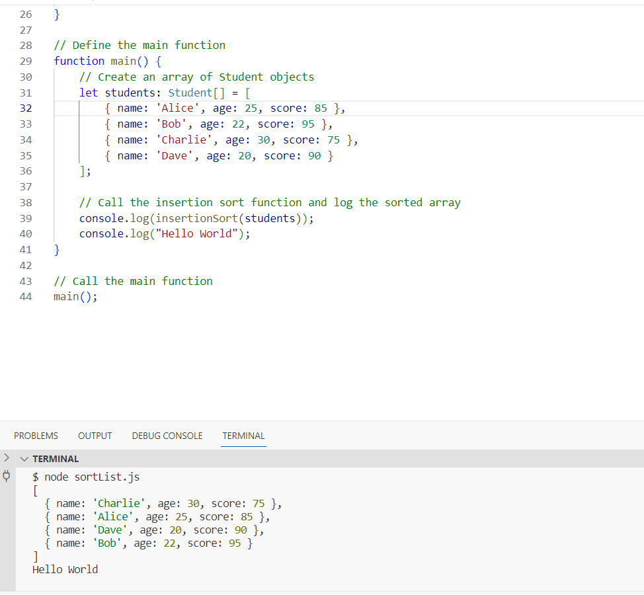
Task: Click the Student[] type annotation
Action: click(196, 93)
